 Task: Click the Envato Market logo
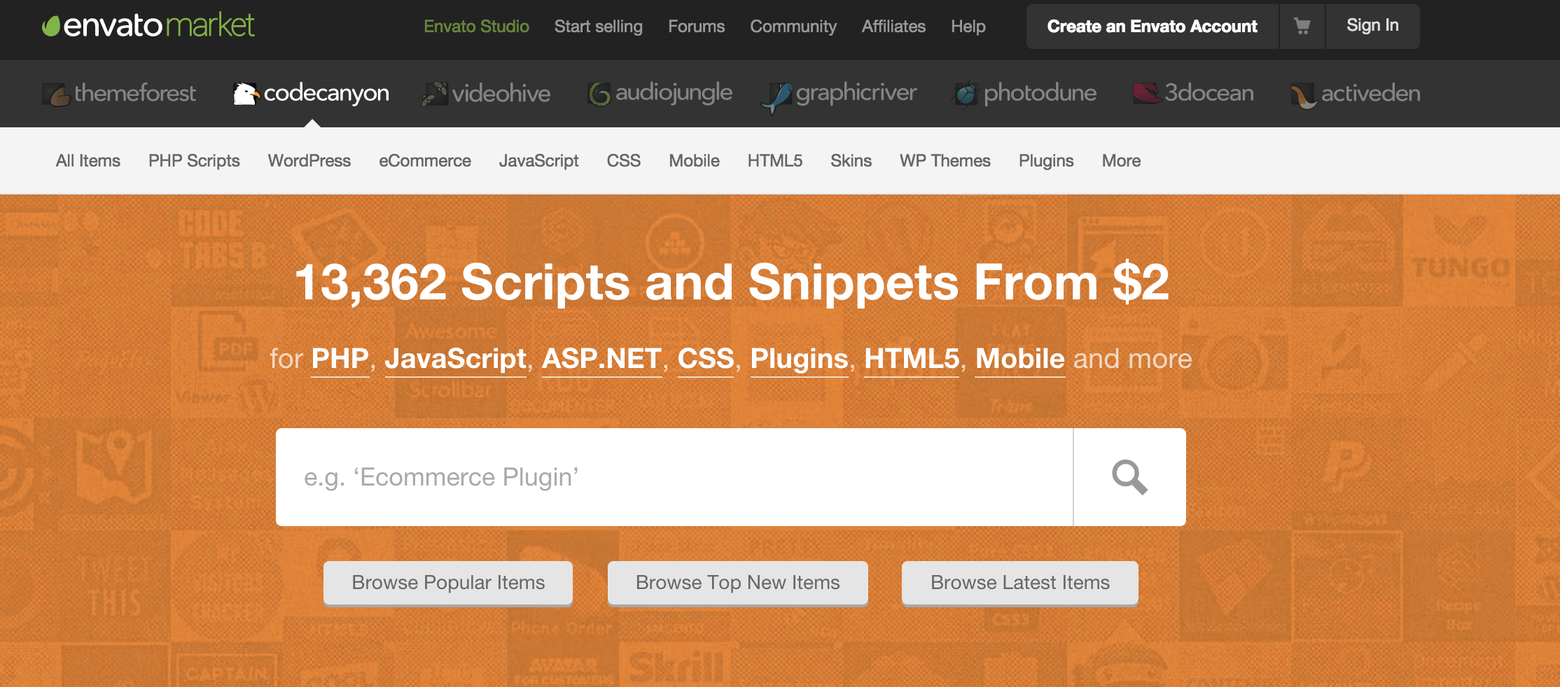[x=148, y=26]
